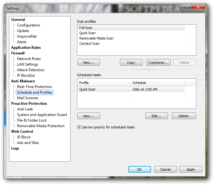Select Removable Media Protection
214x185 pixels.
tap(41, 126)
